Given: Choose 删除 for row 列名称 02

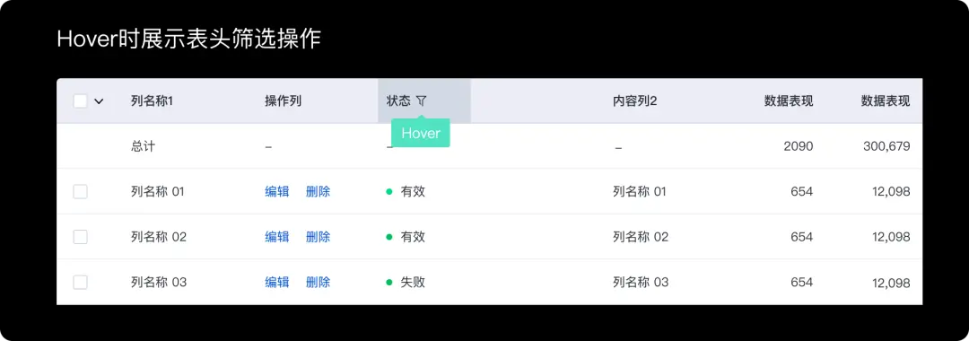Looking at the screenshot, I should tap(318, 237).
